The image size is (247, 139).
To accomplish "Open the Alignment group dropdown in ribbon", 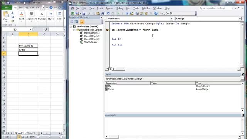I will click(x=32, y=17).
